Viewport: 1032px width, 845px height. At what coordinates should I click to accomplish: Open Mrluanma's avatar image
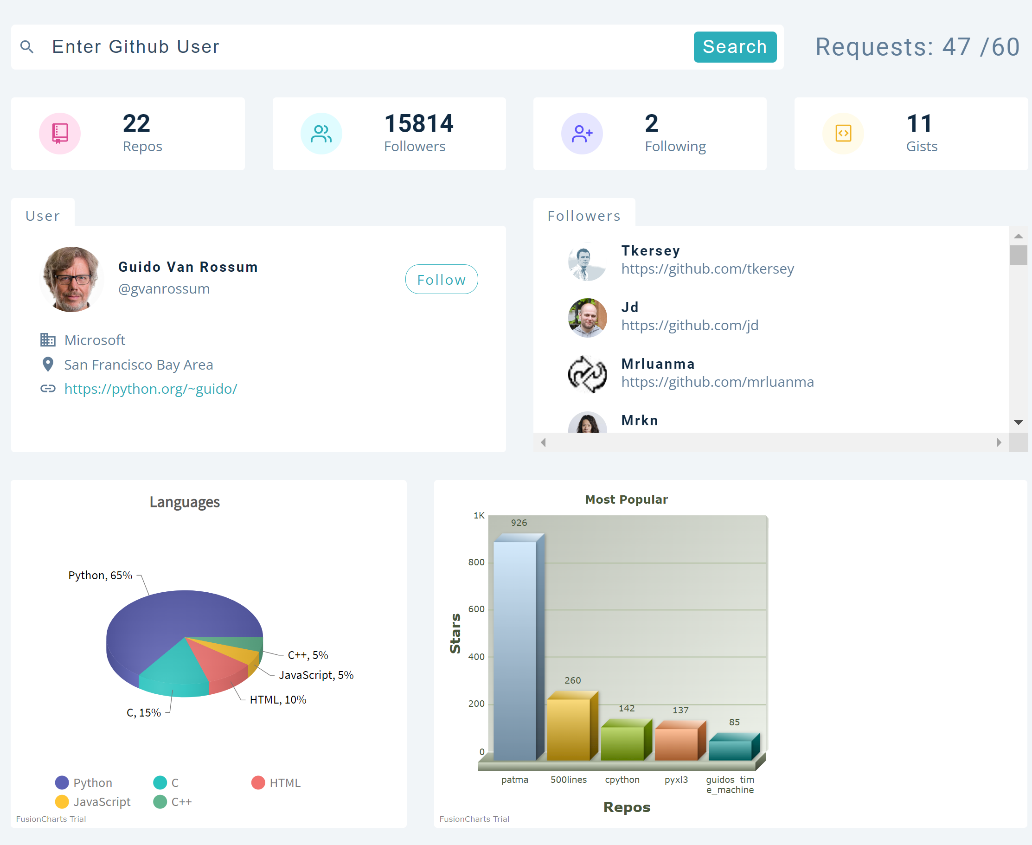(588, 374)
